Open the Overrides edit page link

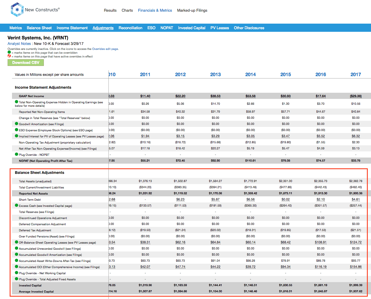[105, 49]
